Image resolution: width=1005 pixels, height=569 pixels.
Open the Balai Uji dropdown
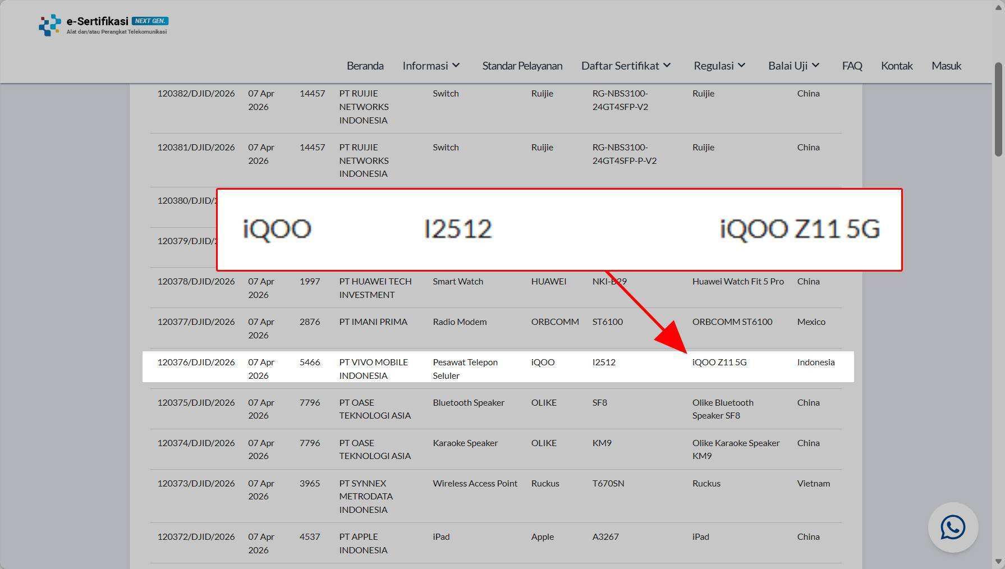pos(794,66)
